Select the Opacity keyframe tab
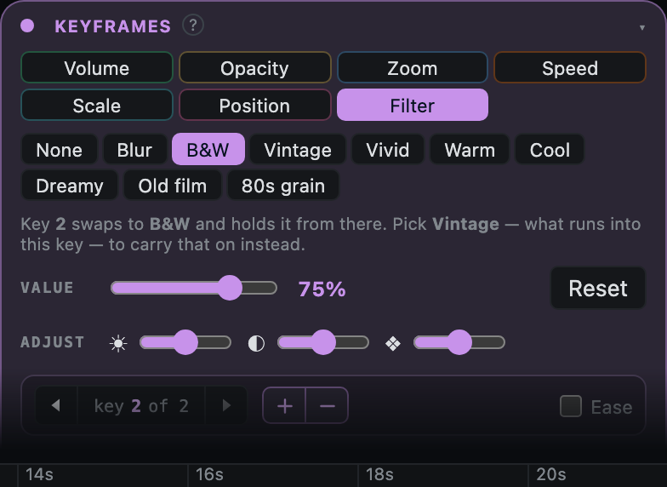 coord(255,68)
